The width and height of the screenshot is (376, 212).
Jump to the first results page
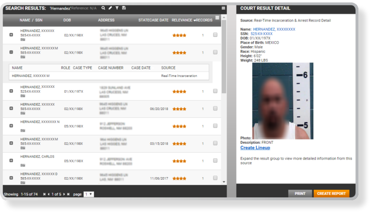pos(44,194)
